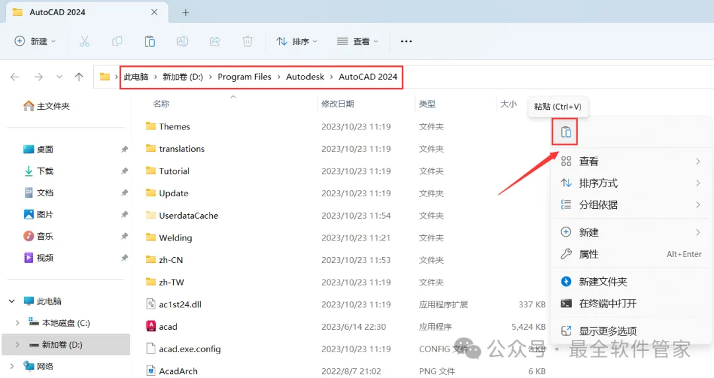Go forward with the right arrow
The width and height of the screenshot is (714, 378).
(39, 77)
